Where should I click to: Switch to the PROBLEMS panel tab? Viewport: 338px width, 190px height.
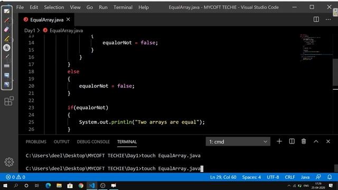(36, 142)
